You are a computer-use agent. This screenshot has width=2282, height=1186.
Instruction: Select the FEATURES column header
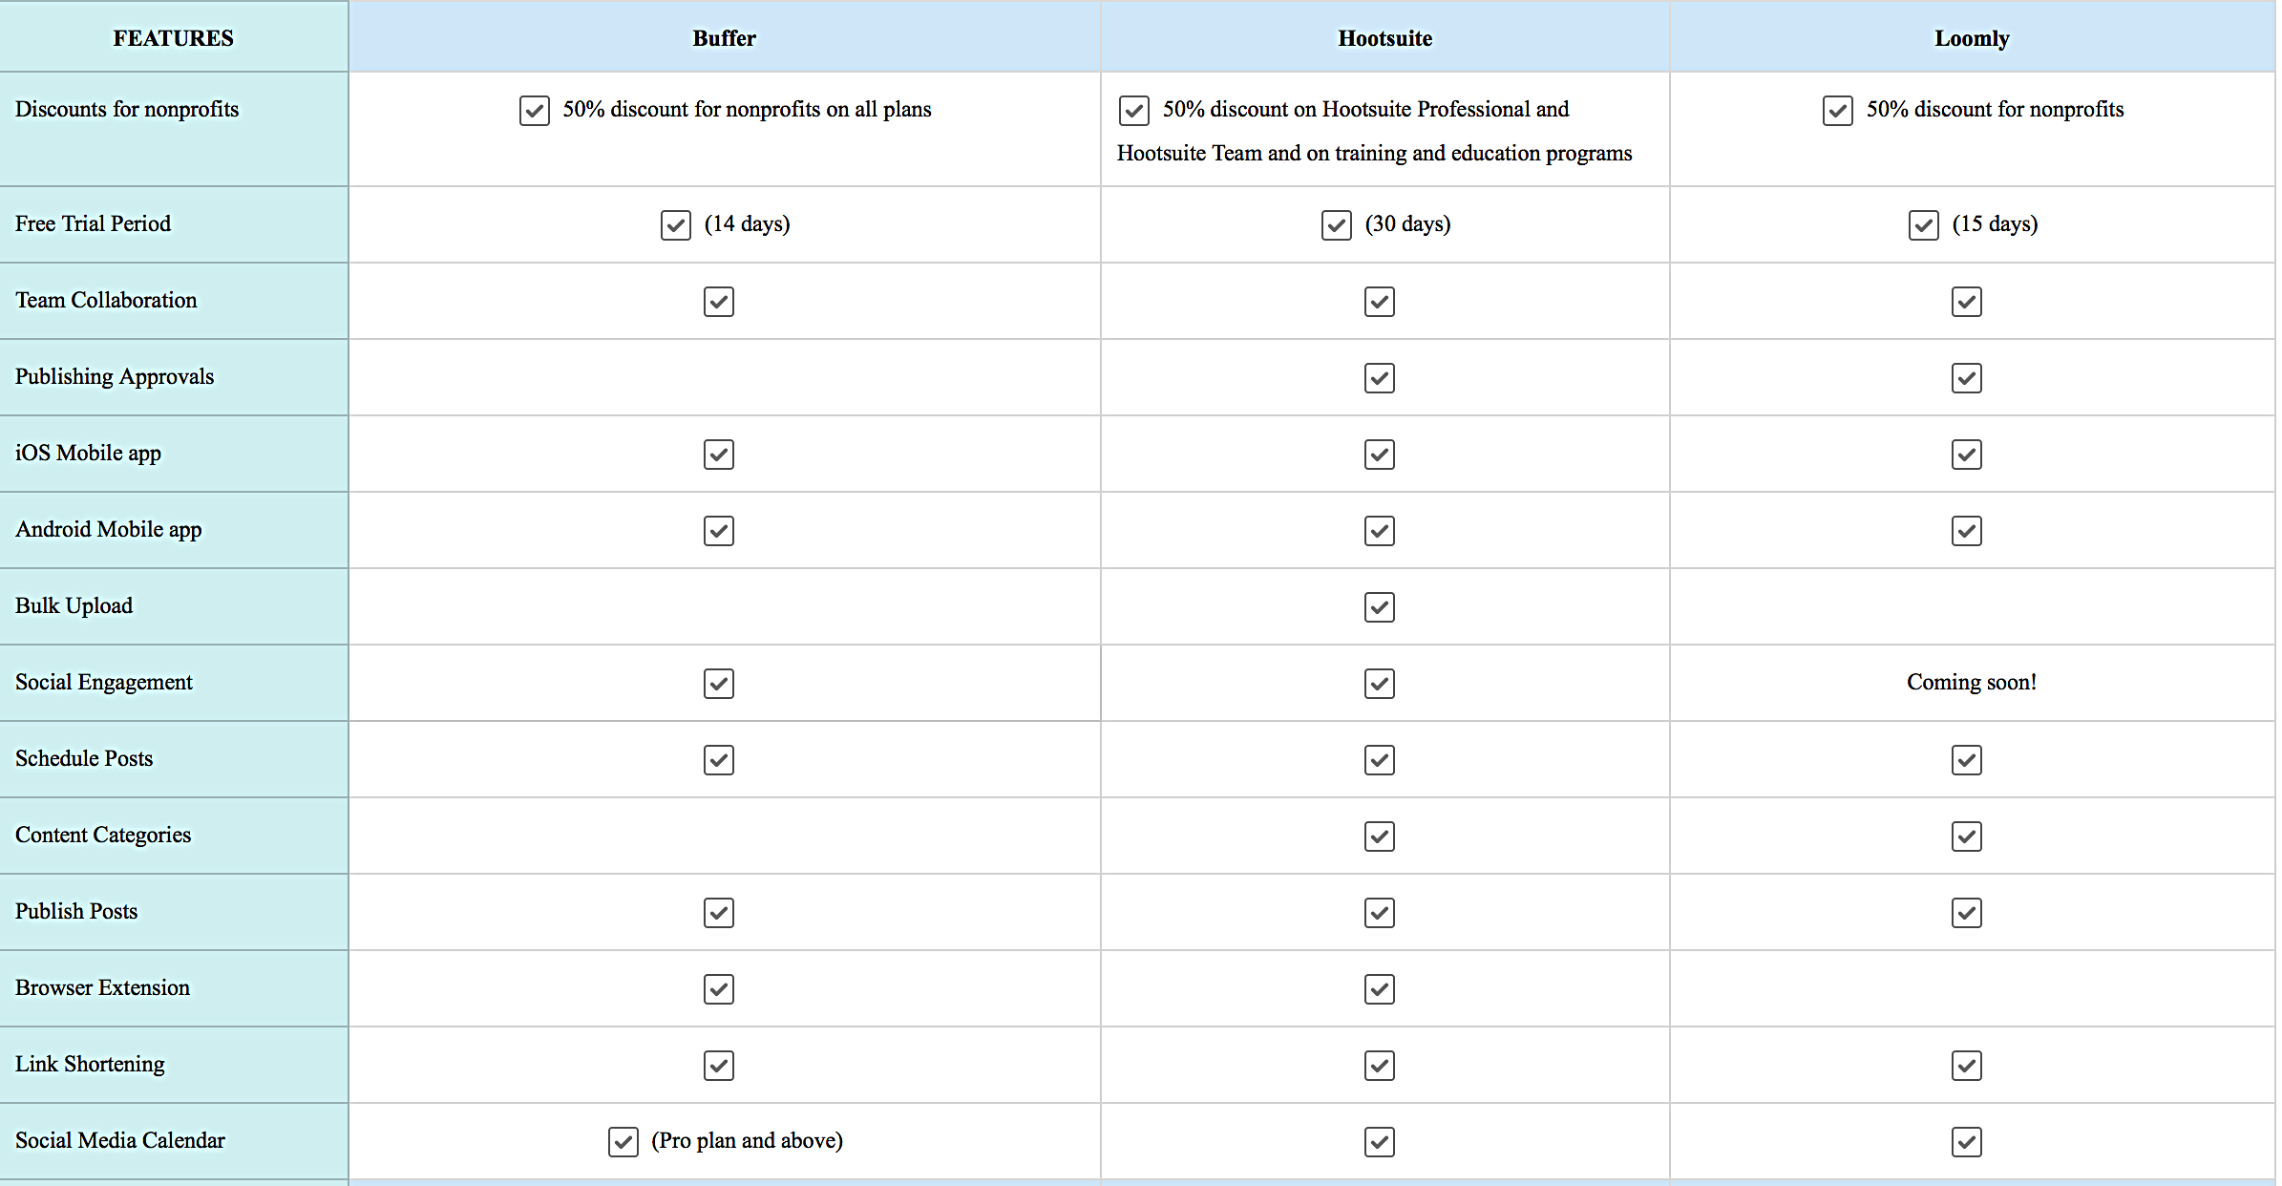click(174, 36)
